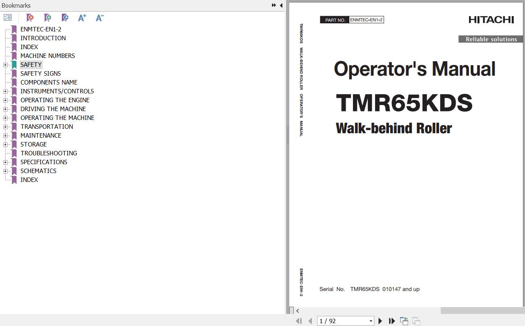525x326 pixels.
Task: Expand the OPERATING THE ENGINE bookmark
Action: click(x=5, y=100)
